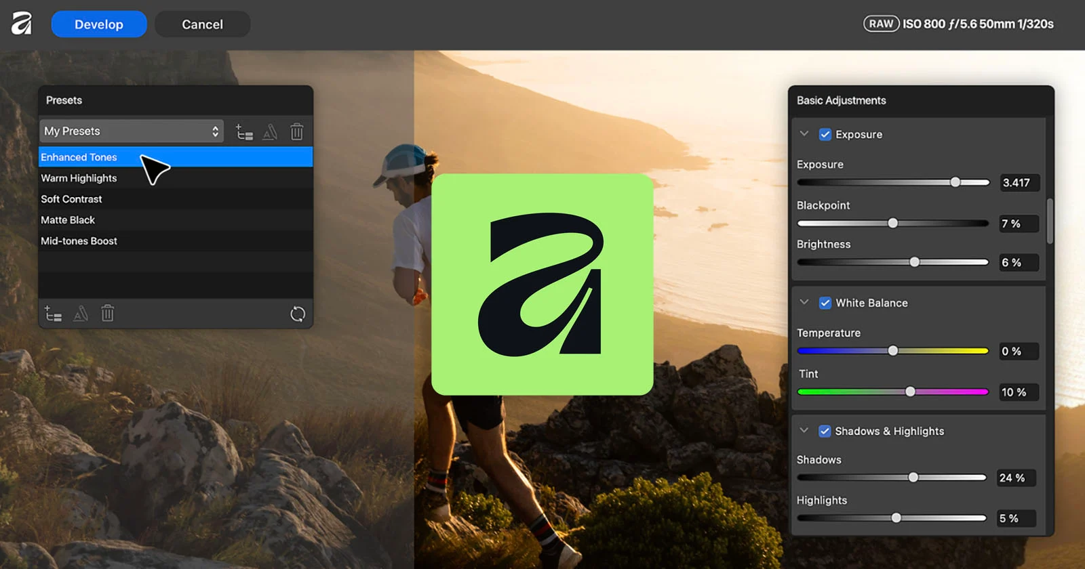Uncheck the Exposure checkbox
The image size is (1085, 569).
tap(825, 134)
